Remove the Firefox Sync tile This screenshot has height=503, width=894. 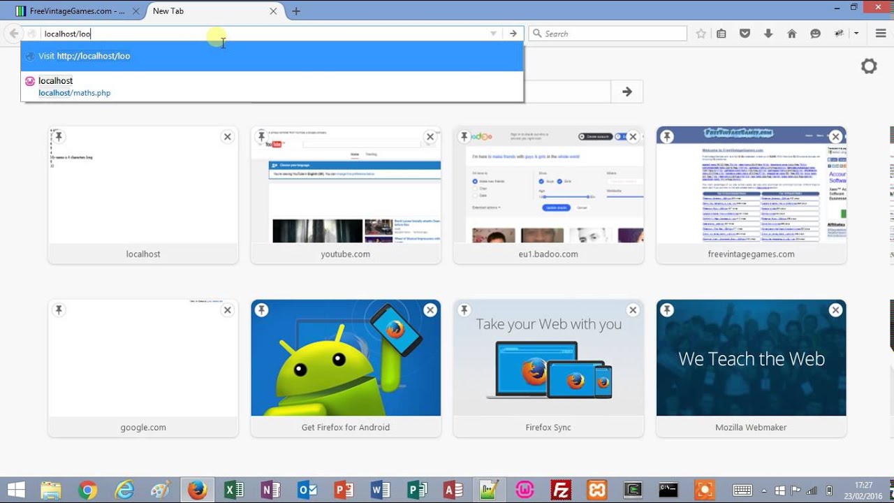tap(633, 310)
